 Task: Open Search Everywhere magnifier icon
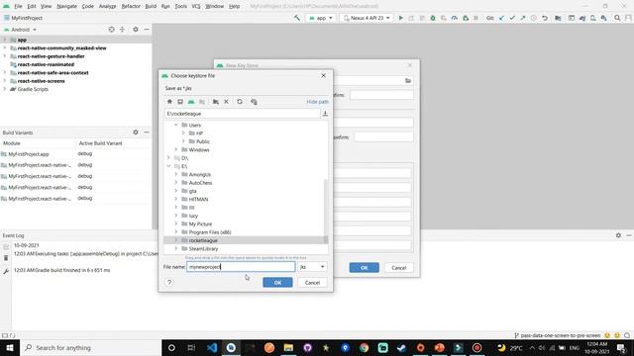[617, 18]
